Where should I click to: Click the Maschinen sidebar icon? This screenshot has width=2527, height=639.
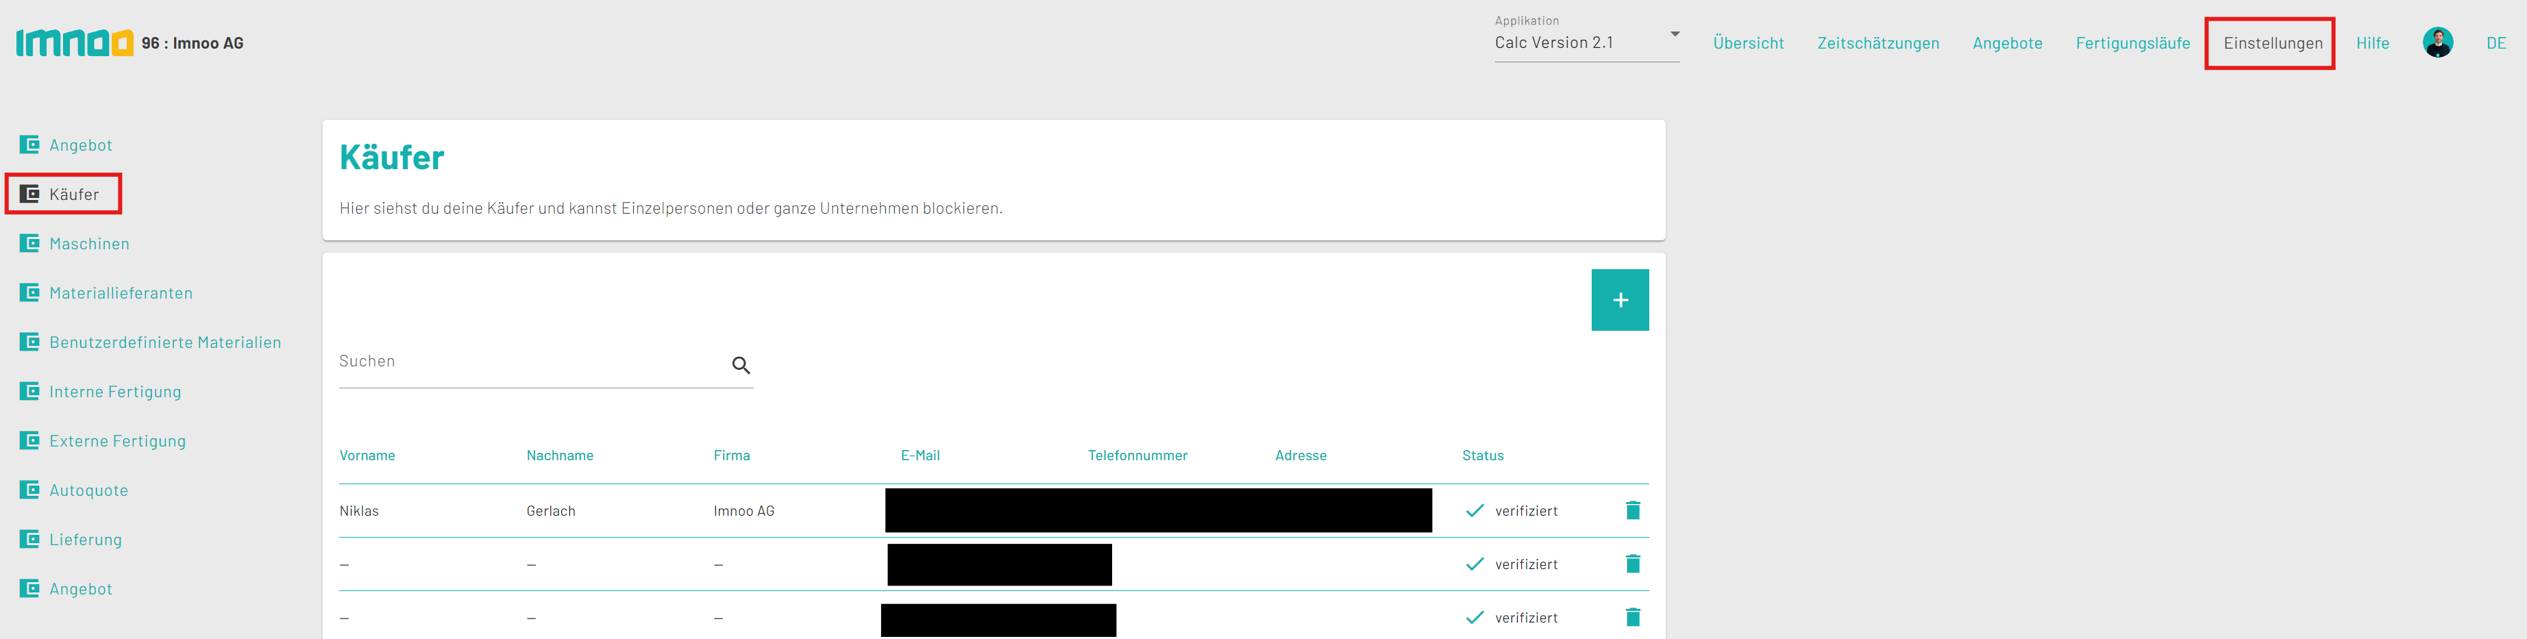click(30, 243)
